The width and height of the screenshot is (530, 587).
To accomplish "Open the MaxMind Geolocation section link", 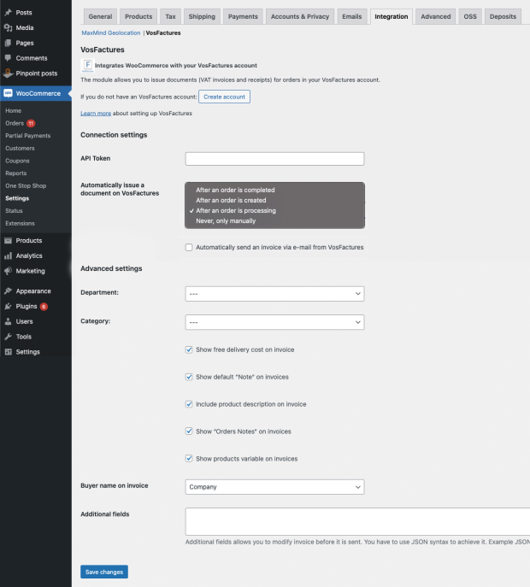I will pyautogui.click(x=111, y=33).
